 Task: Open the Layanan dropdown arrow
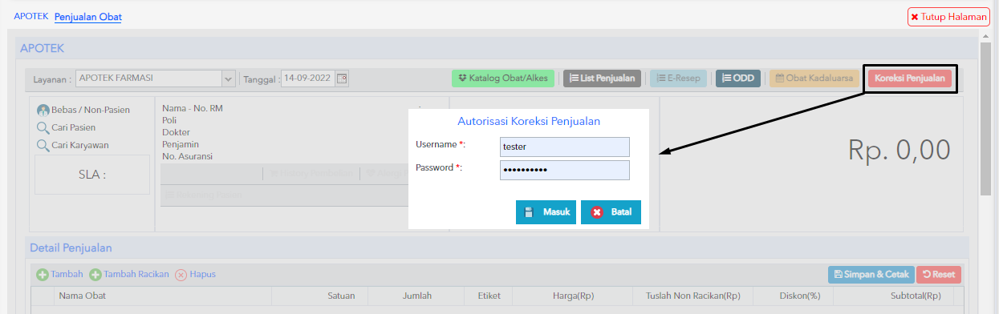point(228,78)
